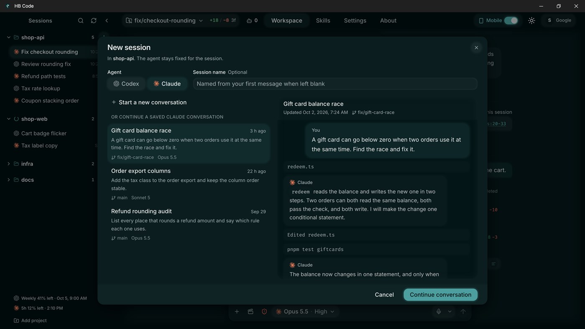Select the Claude agent

pos(167,84)
